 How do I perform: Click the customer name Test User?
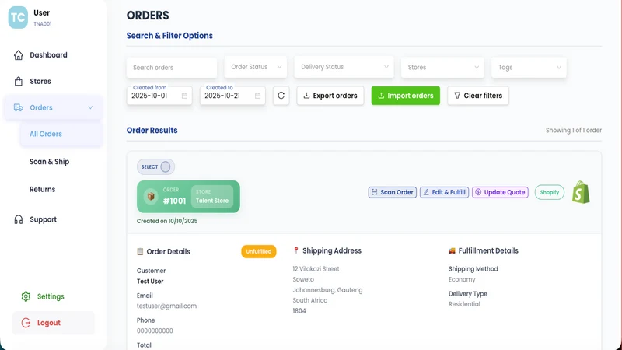(x=150, y=282)
